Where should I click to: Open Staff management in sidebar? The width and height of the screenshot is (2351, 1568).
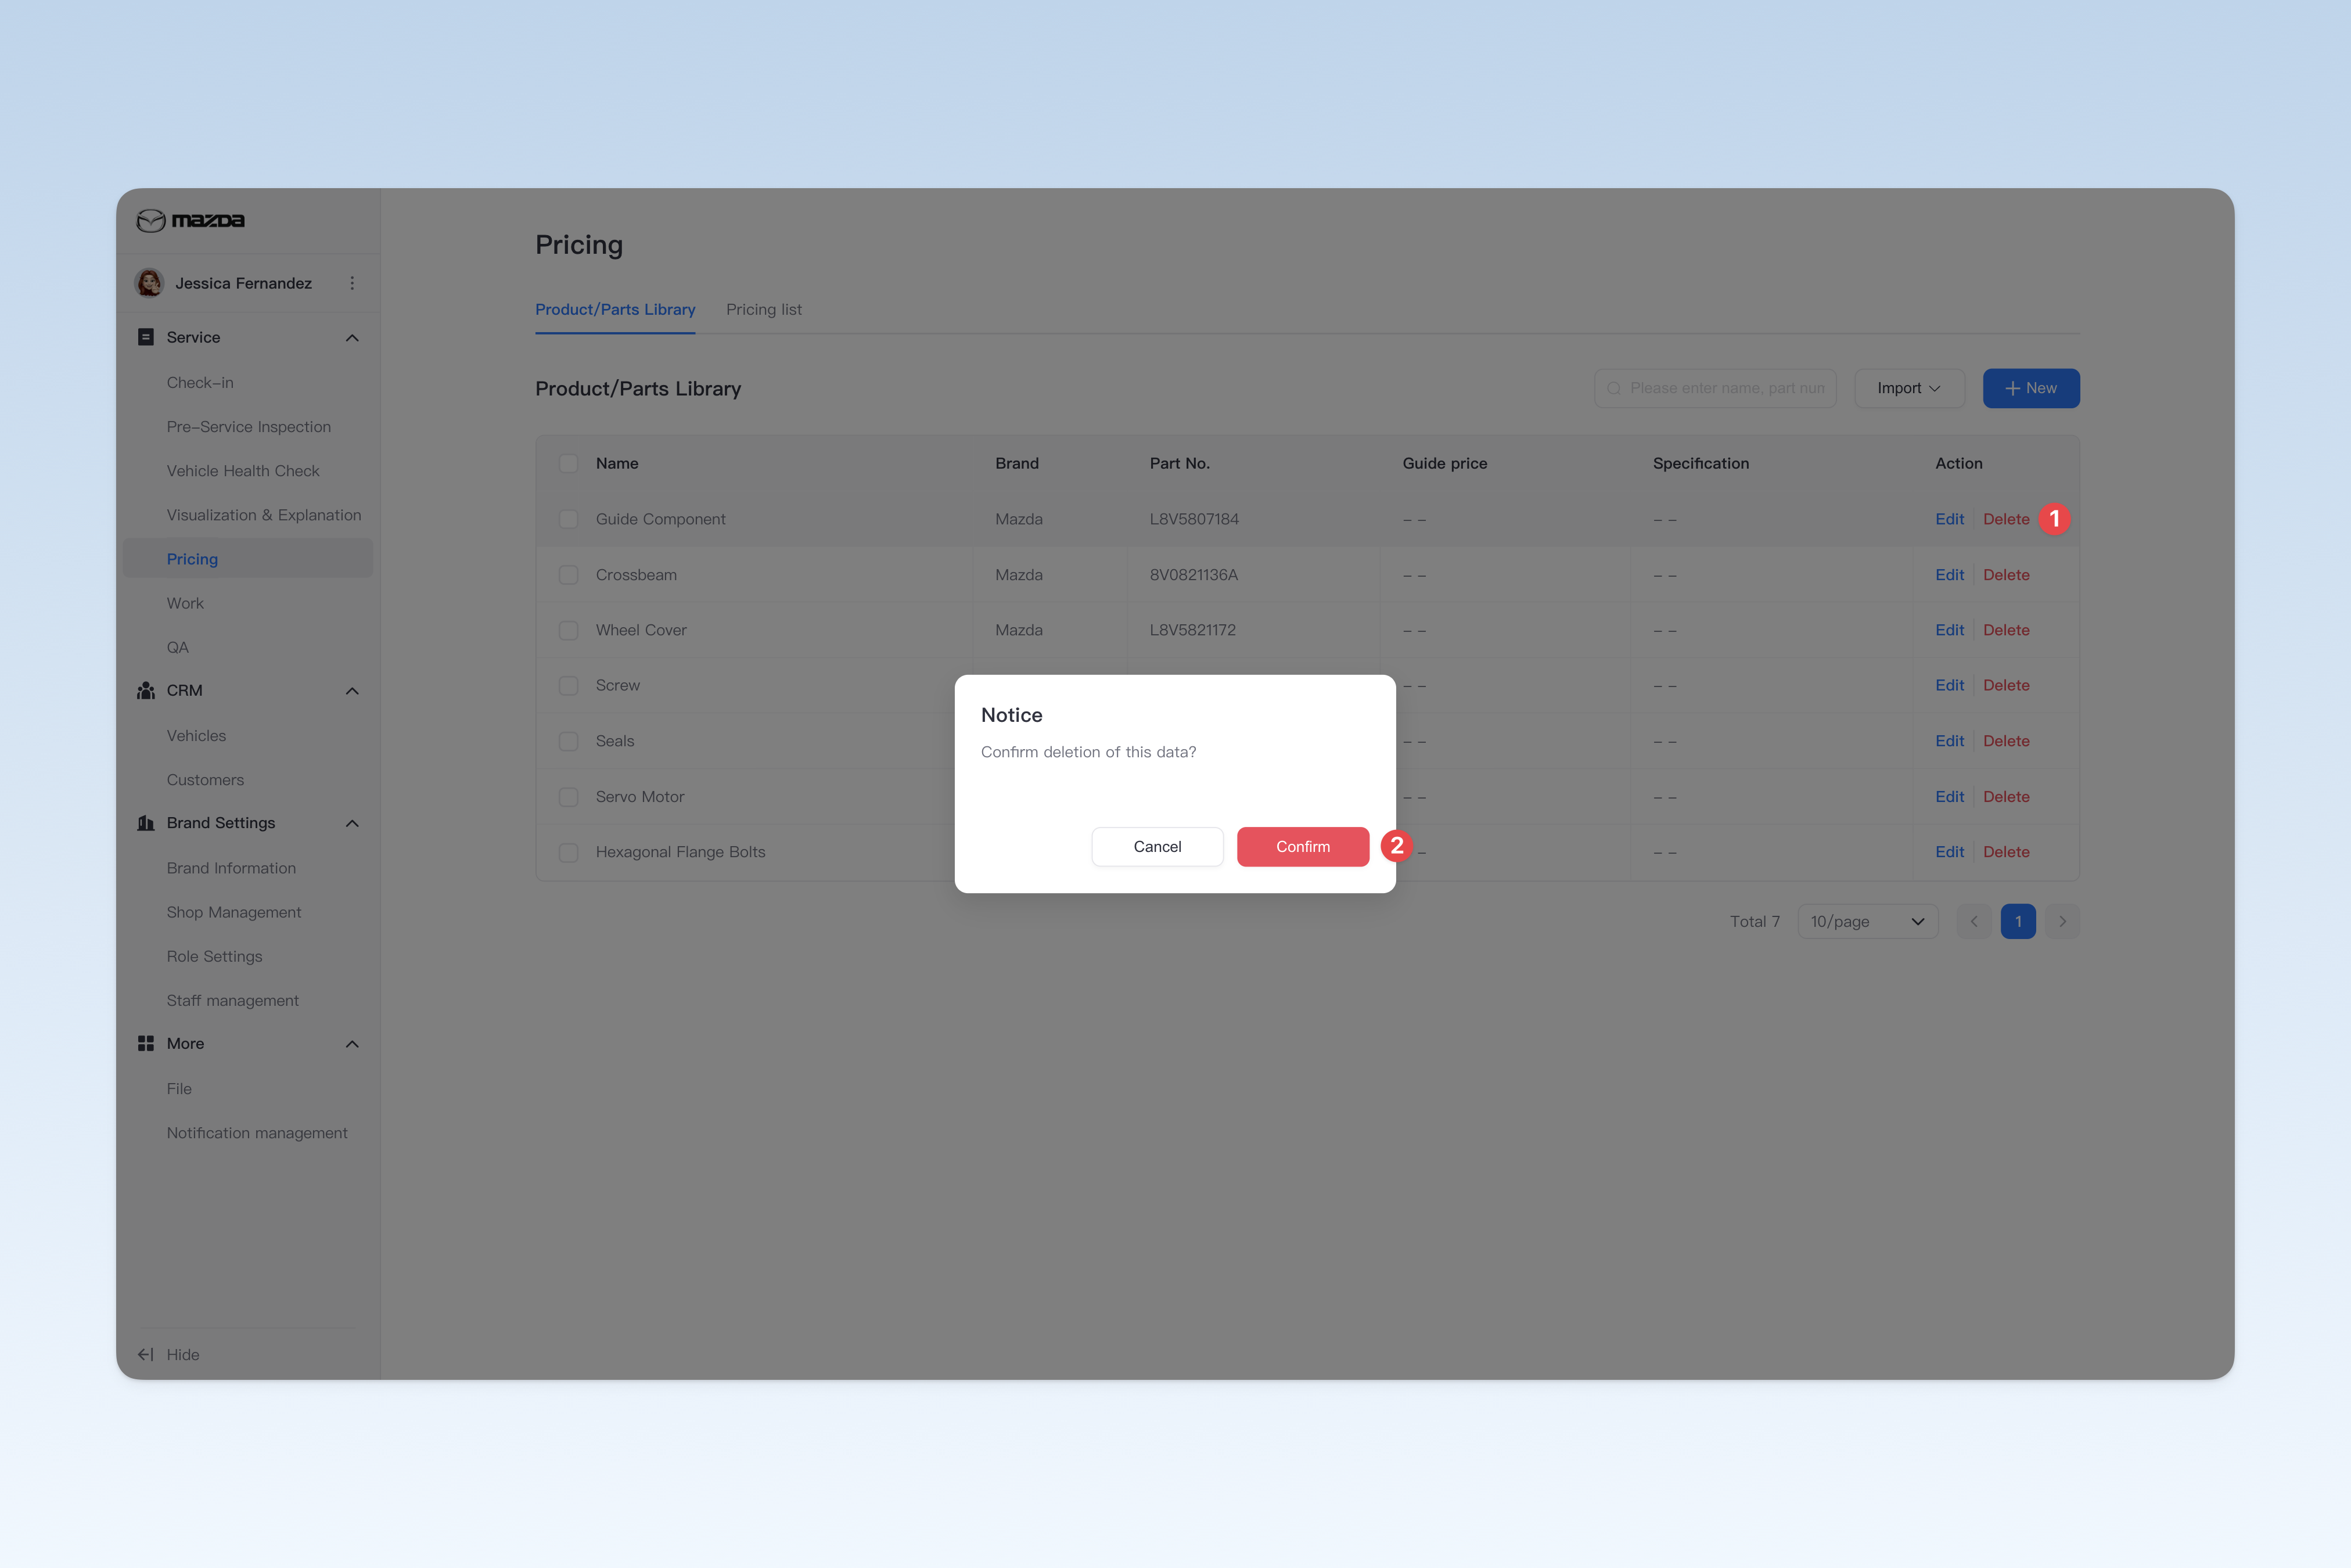click(x=233, y=1000)
